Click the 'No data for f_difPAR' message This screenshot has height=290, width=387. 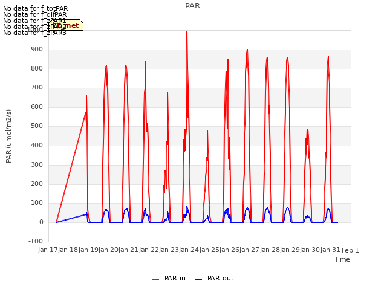[x=35, y=14]
